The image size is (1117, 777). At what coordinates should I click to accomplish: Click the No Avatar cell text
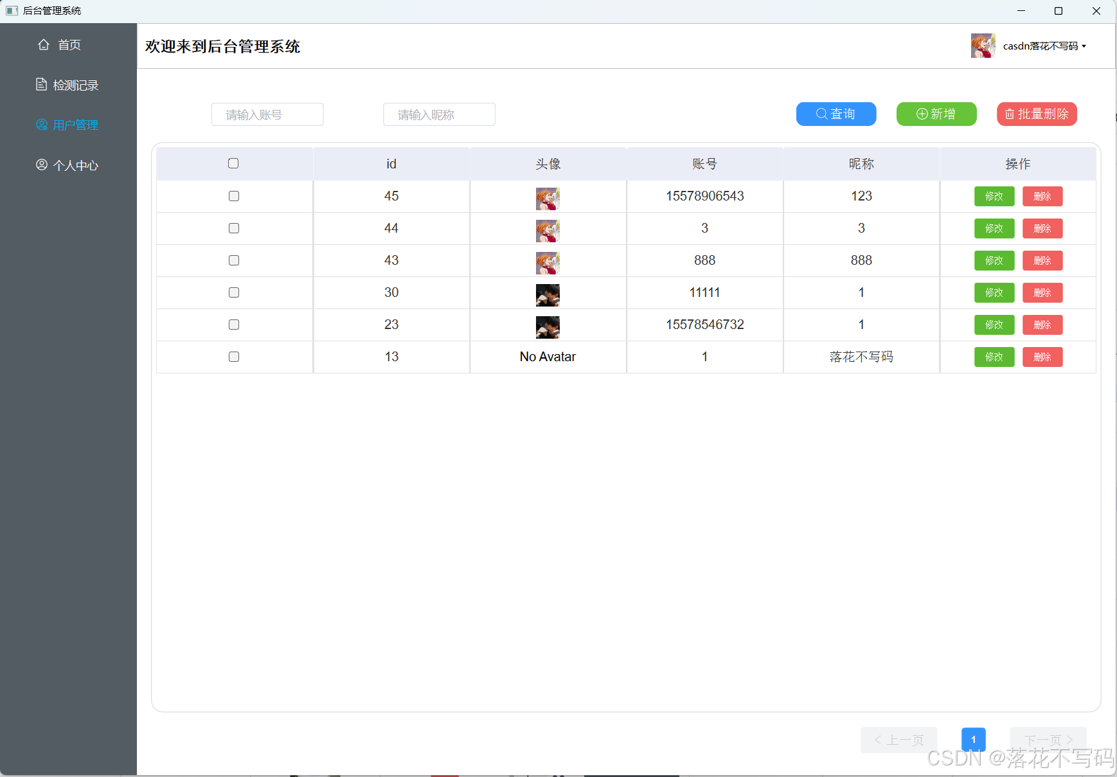[548, 357]
